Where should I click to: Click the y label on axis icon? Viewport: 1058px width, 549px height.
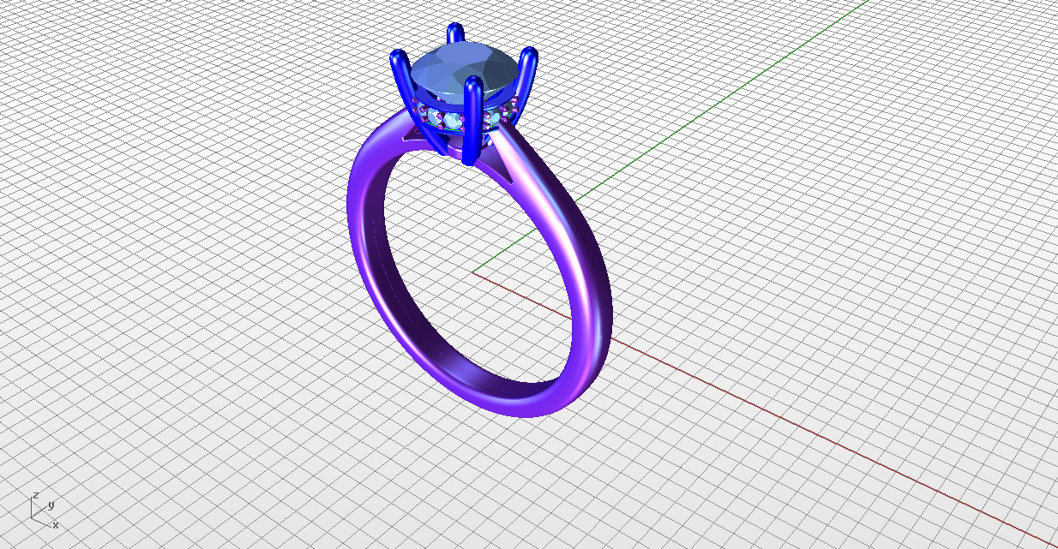(51, 504)
